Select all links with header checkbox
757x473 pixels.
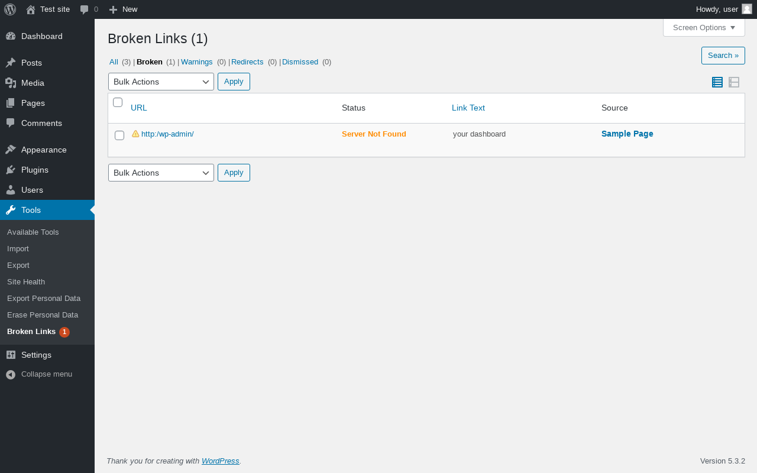pos(118,102)
